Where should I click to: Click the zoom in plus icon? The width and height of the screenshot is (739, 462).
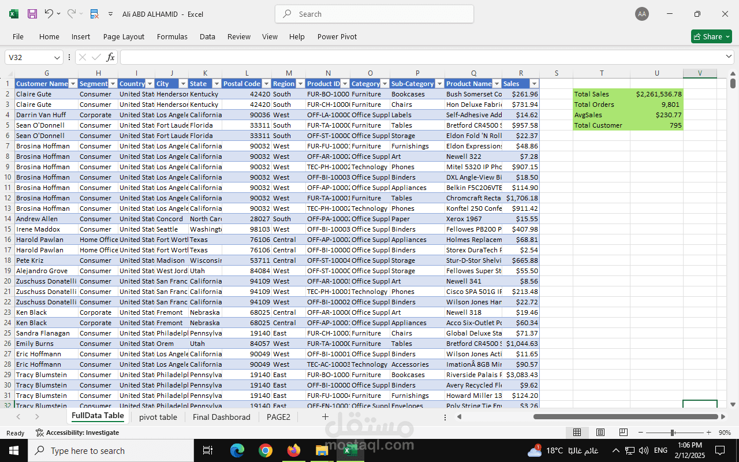709,433
